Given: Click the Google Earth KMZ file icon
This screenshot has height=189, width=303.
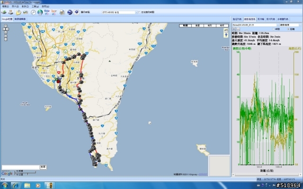Looking at the screenshot, I should pos(77,12).
